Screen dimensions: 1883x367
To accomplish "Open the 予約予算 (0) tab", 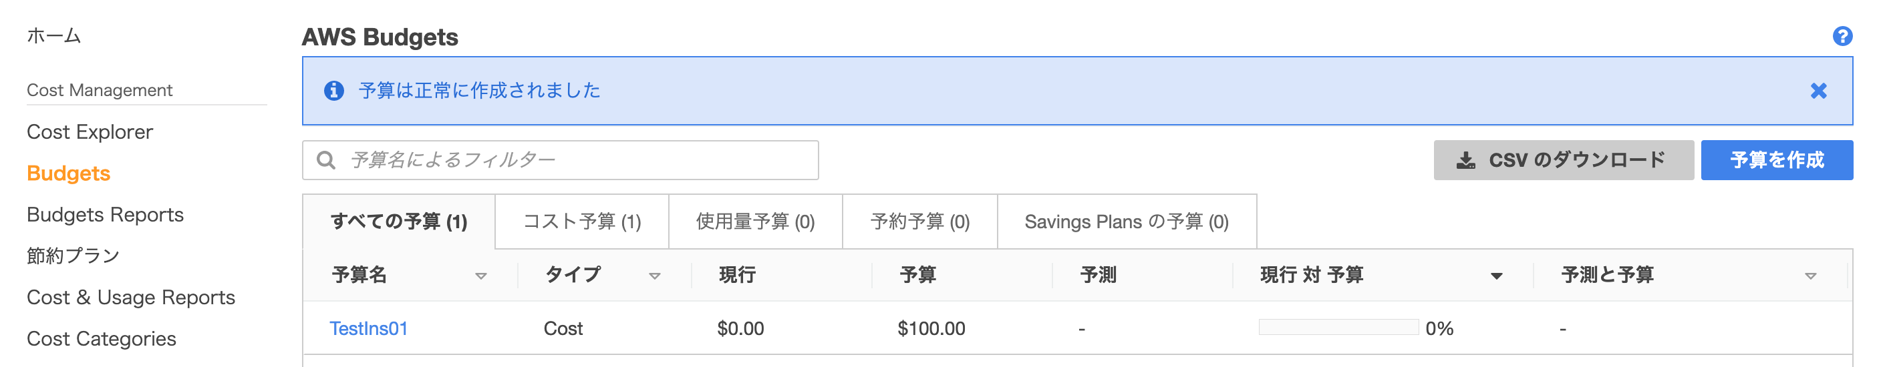I will [920, 221].
